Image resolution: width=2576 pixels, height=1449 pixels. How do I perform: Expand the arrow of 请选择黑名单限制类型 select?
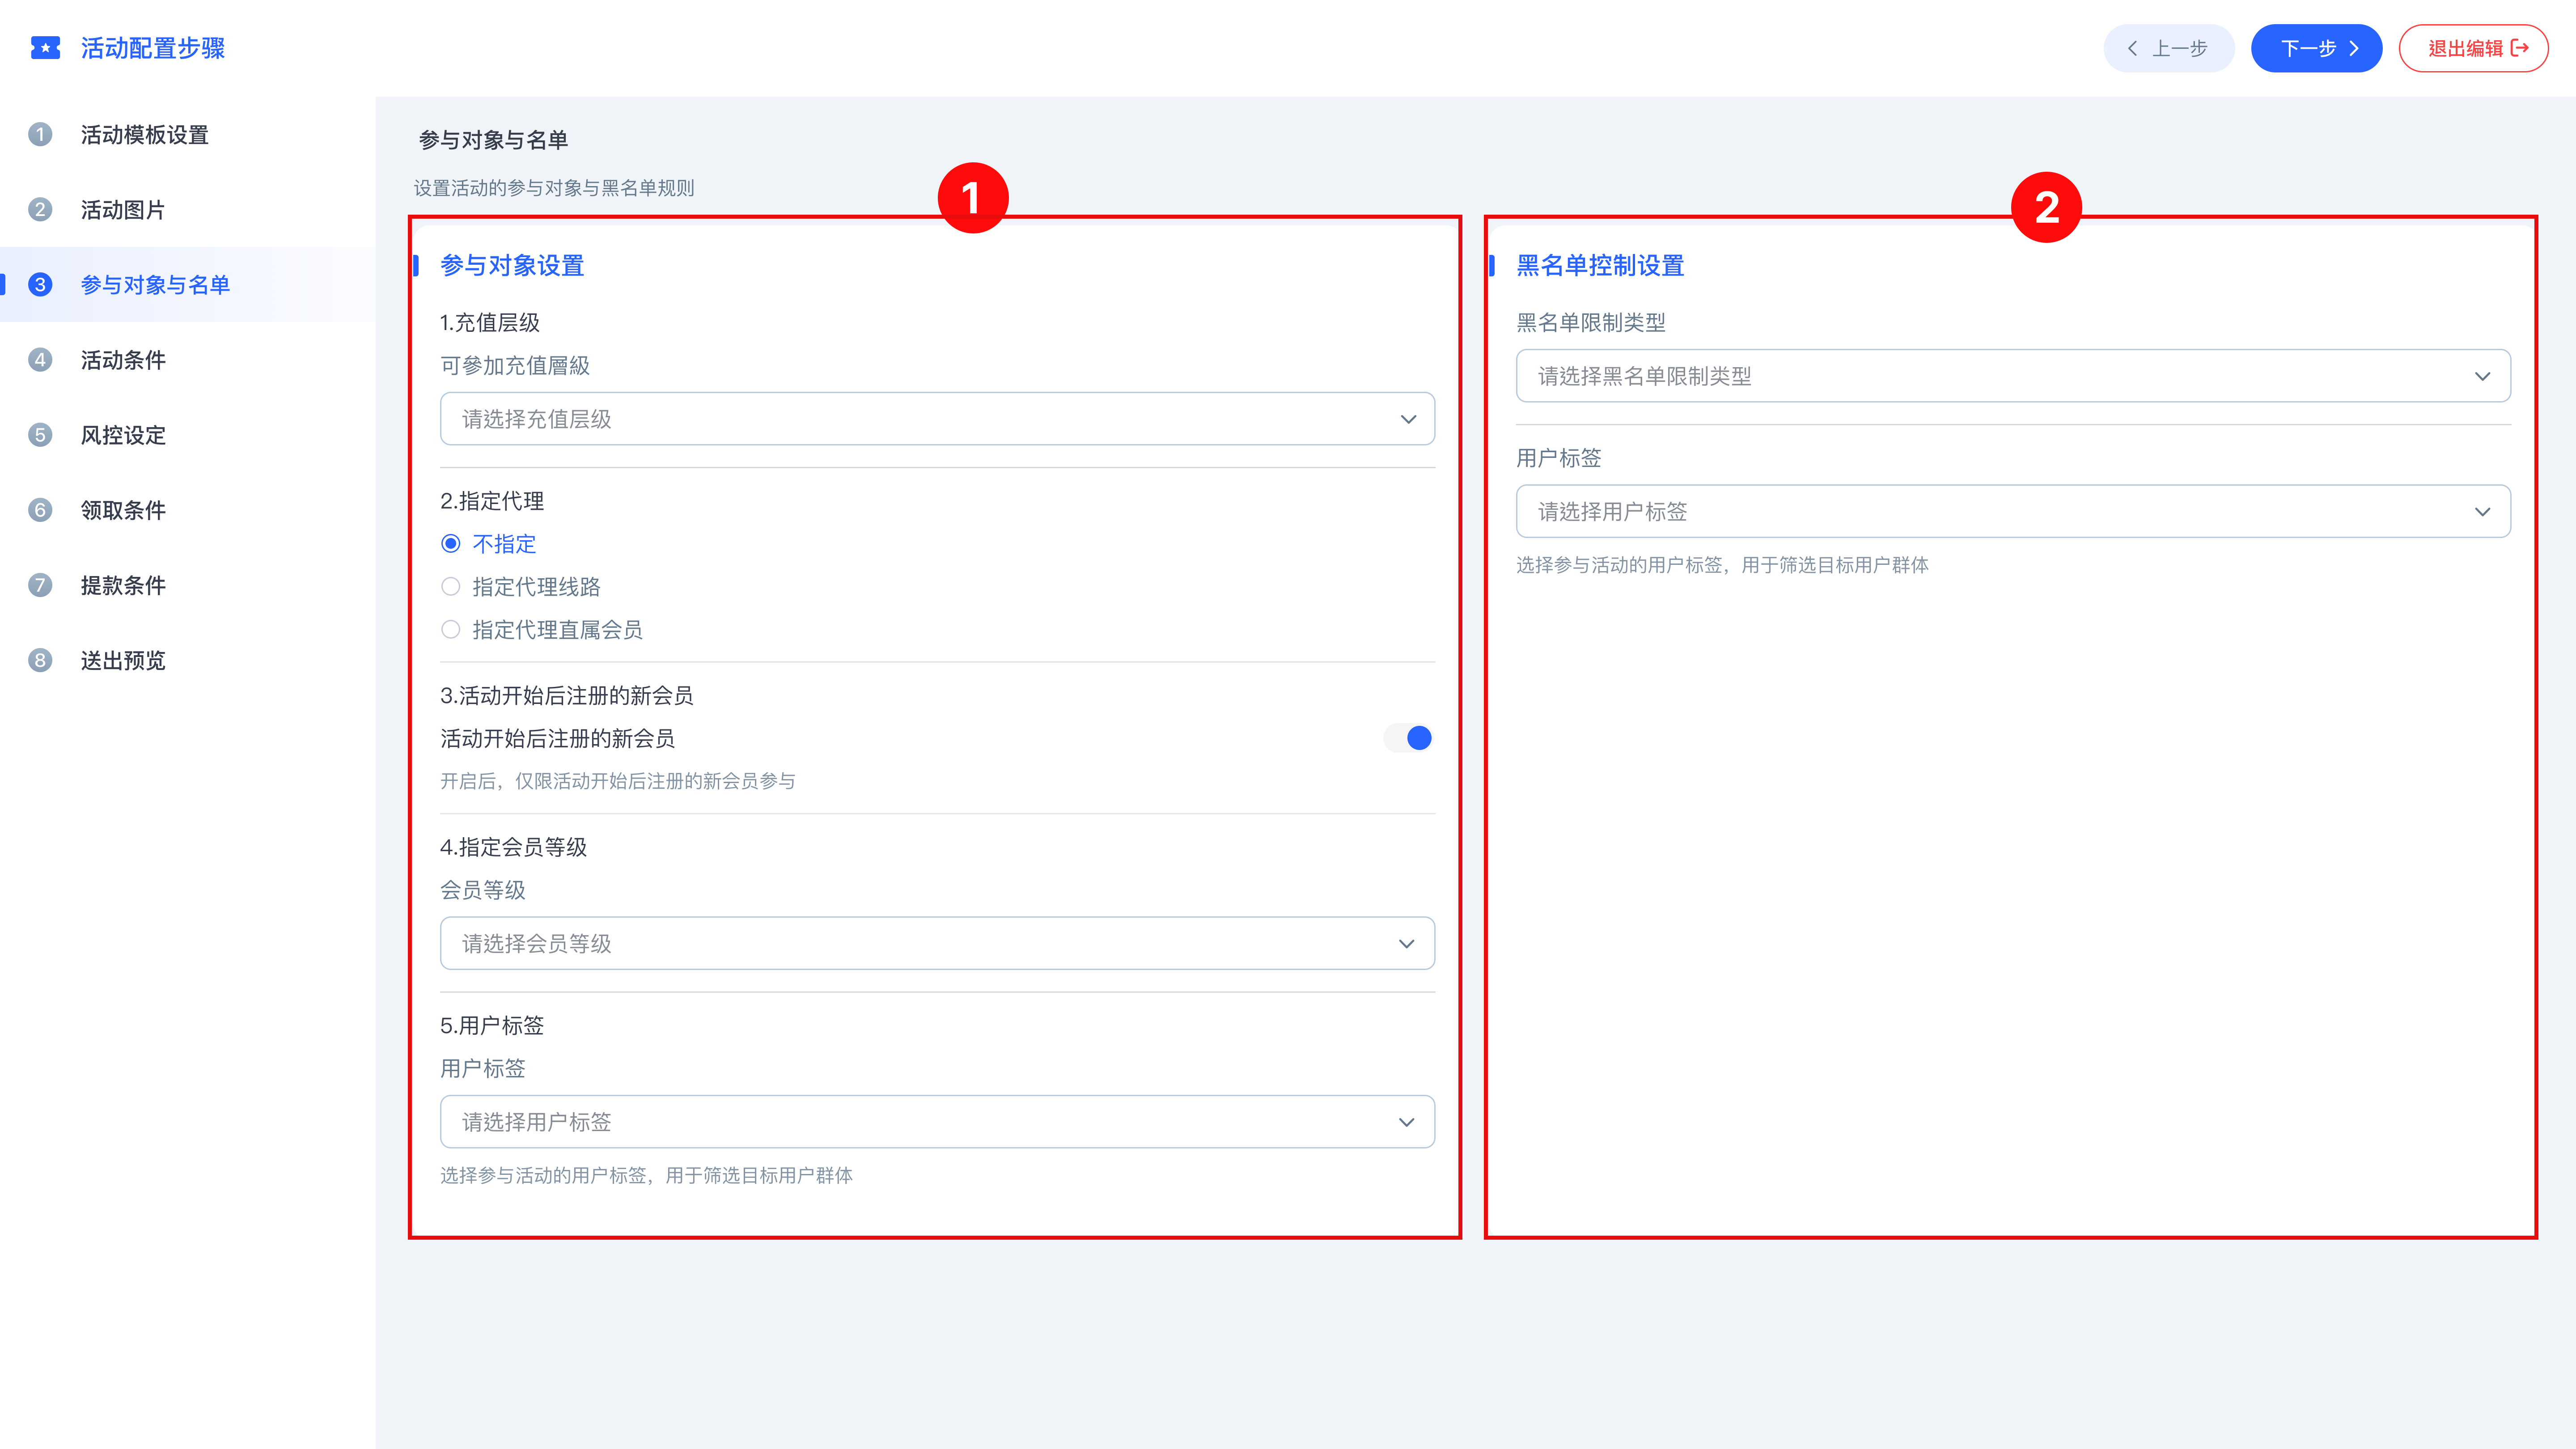coord(2482,376)
